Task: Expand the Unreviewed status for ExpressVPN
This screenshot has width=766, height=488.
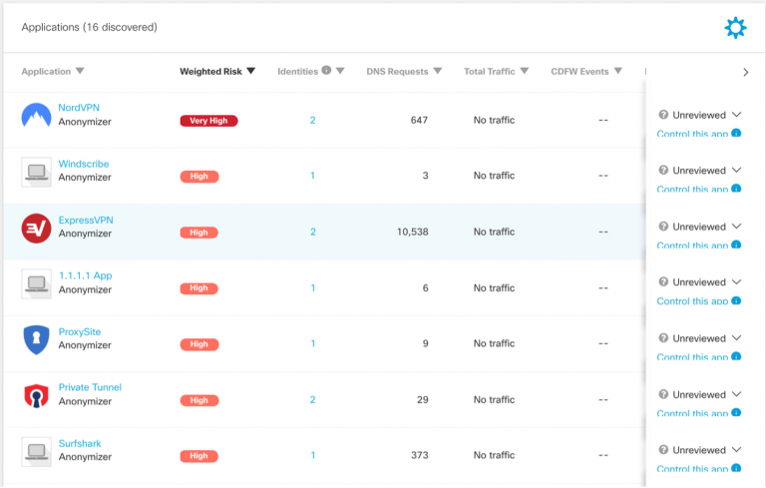Action: click(x=700, y=227)
